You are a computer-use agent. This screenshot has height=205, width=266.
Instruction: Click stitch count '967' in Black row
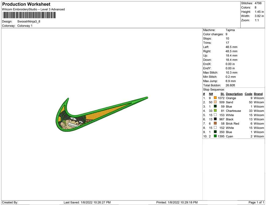coord(222,119)
